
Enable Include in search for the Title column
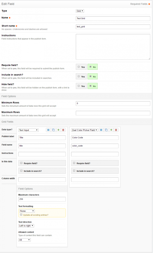[21, 171]
